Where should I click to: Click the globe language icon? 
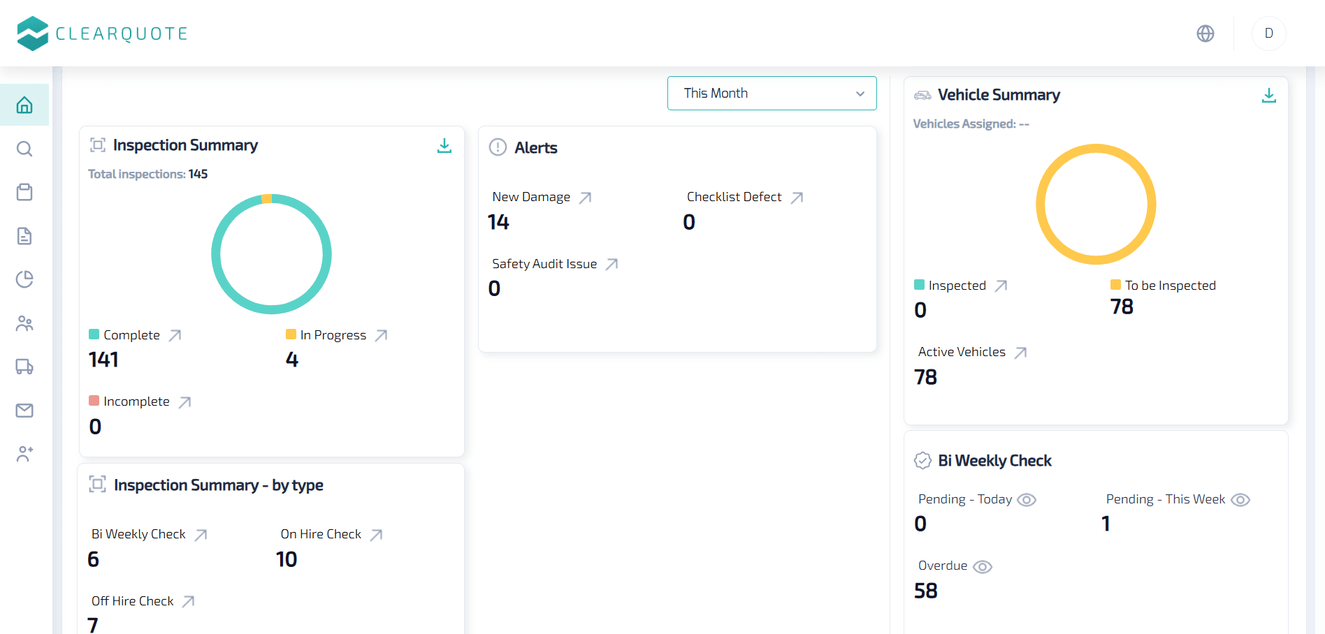[1205, 34]
